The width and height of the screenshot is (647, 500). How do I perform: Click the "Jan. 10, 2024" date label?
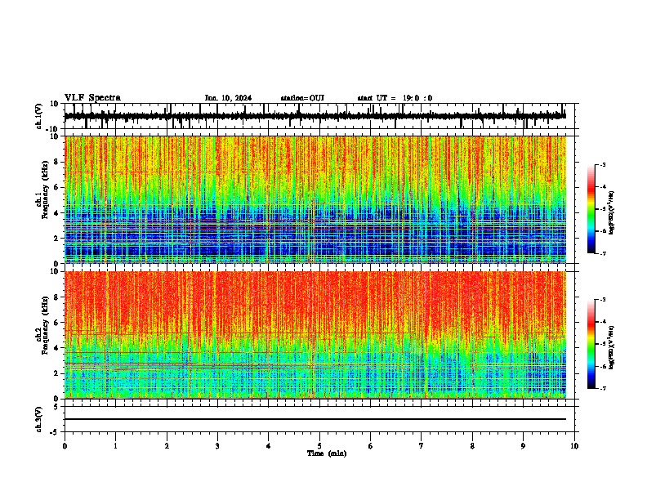pyautogui.click(x=228, y=98)
